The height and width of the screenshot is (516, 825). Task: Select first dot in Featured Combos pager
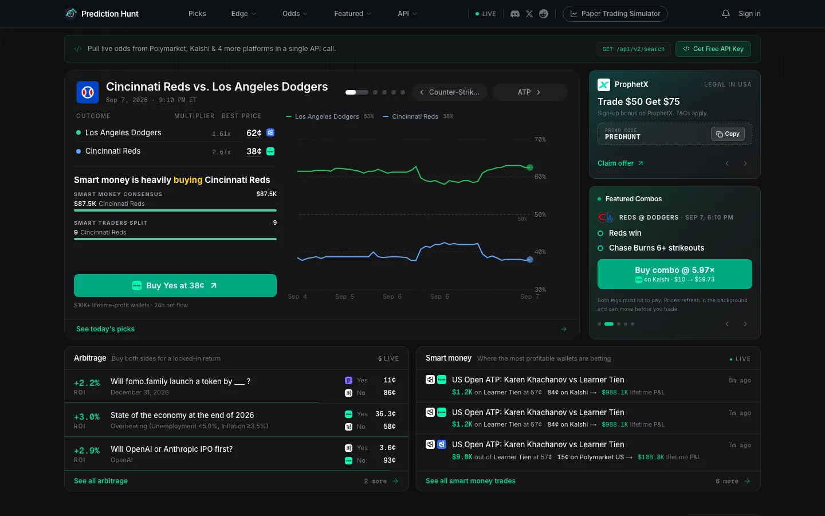click(599, 324)
